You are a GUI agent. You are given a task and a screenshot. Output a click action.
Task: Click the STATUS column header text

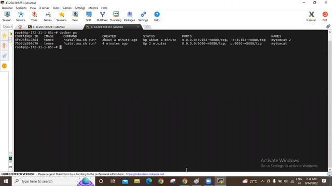click(149, 36)
